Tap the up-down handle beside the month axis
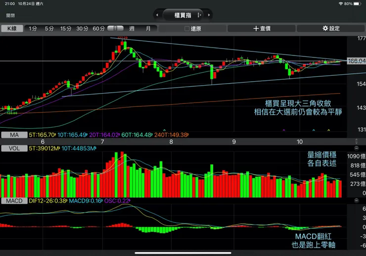This screenshot has height=256, width=366. 356,141
